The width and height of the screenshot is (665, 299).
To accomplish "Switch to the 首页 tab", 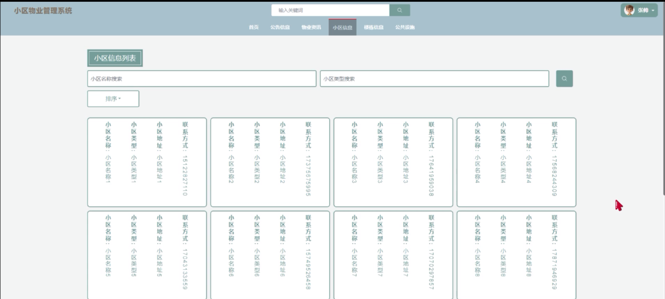I will click(253, 27).
